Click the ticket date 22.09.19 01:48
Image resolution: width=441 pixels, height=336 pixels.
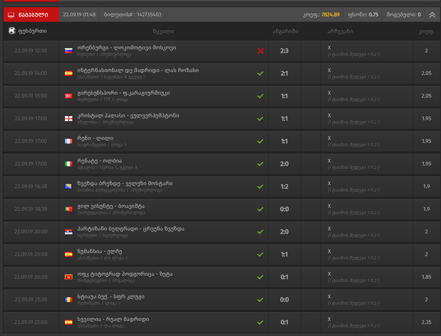point(79,15)
